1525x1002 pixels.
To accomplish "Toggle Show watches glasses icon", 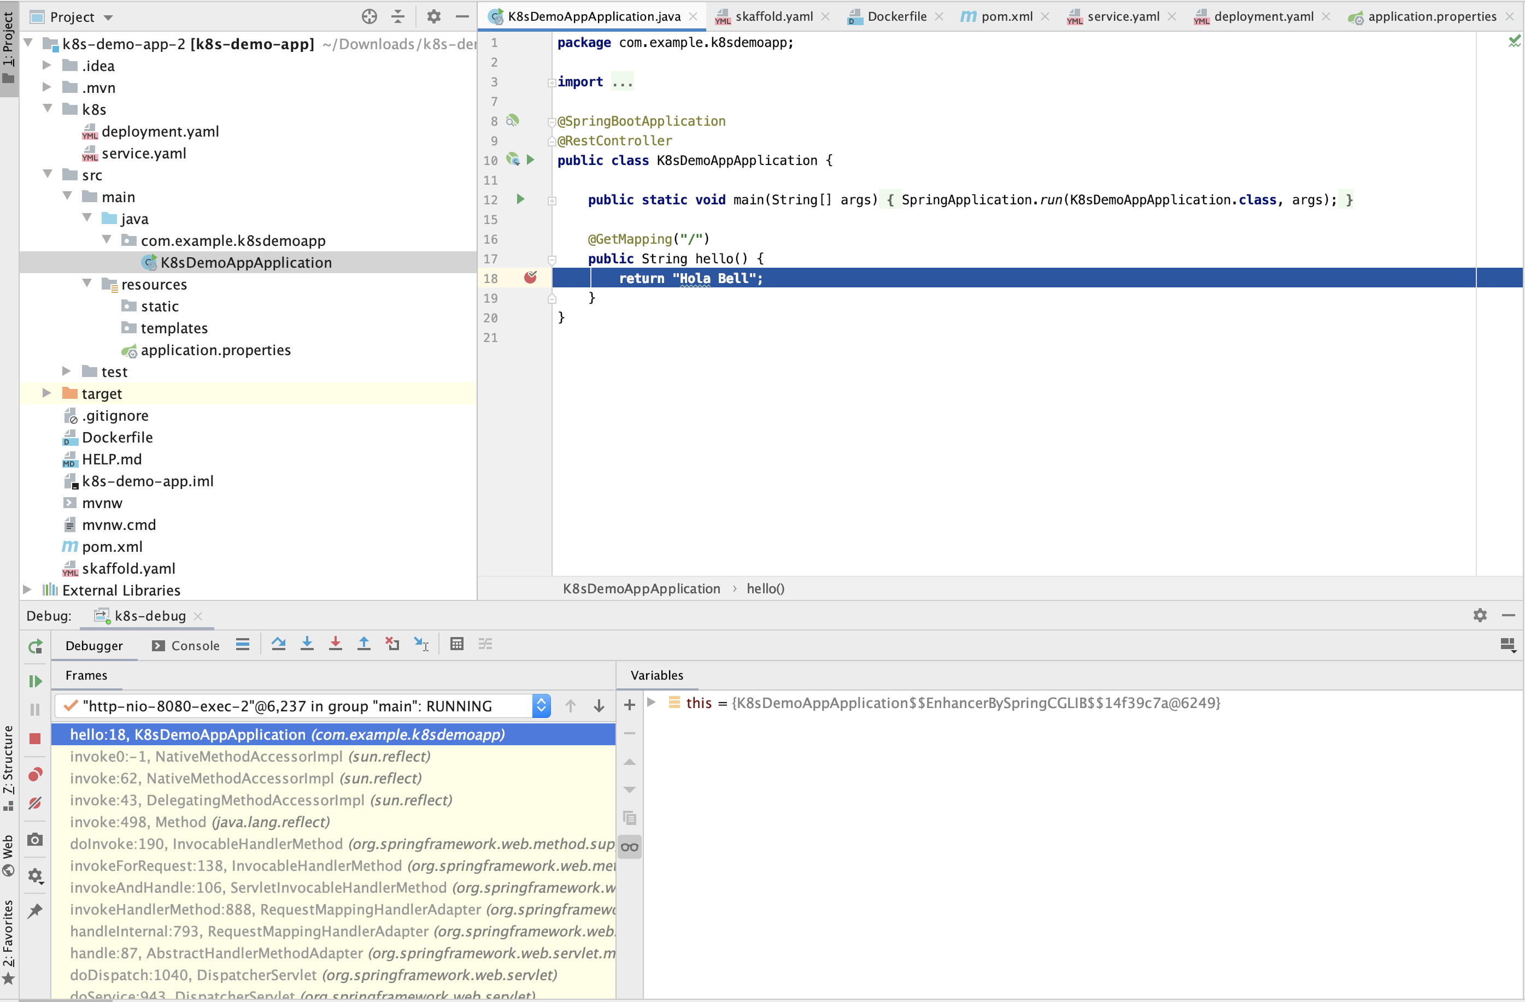I will pyautogui.click(x=629, y=847).
